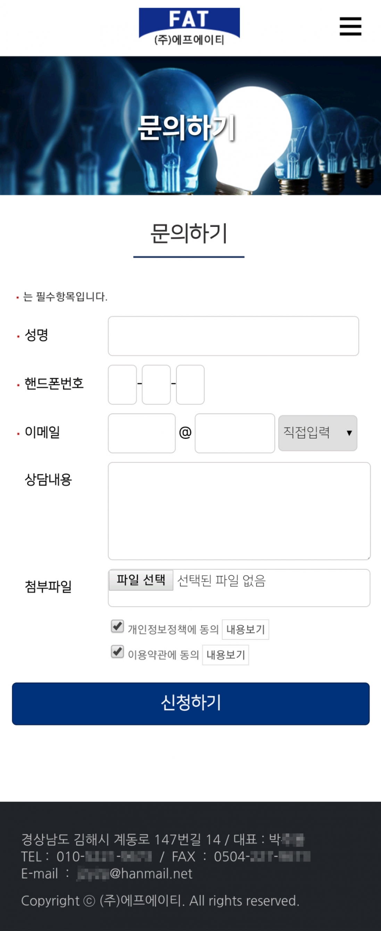Click the 선택된 파일 없음 attachment field

[239, 588]
